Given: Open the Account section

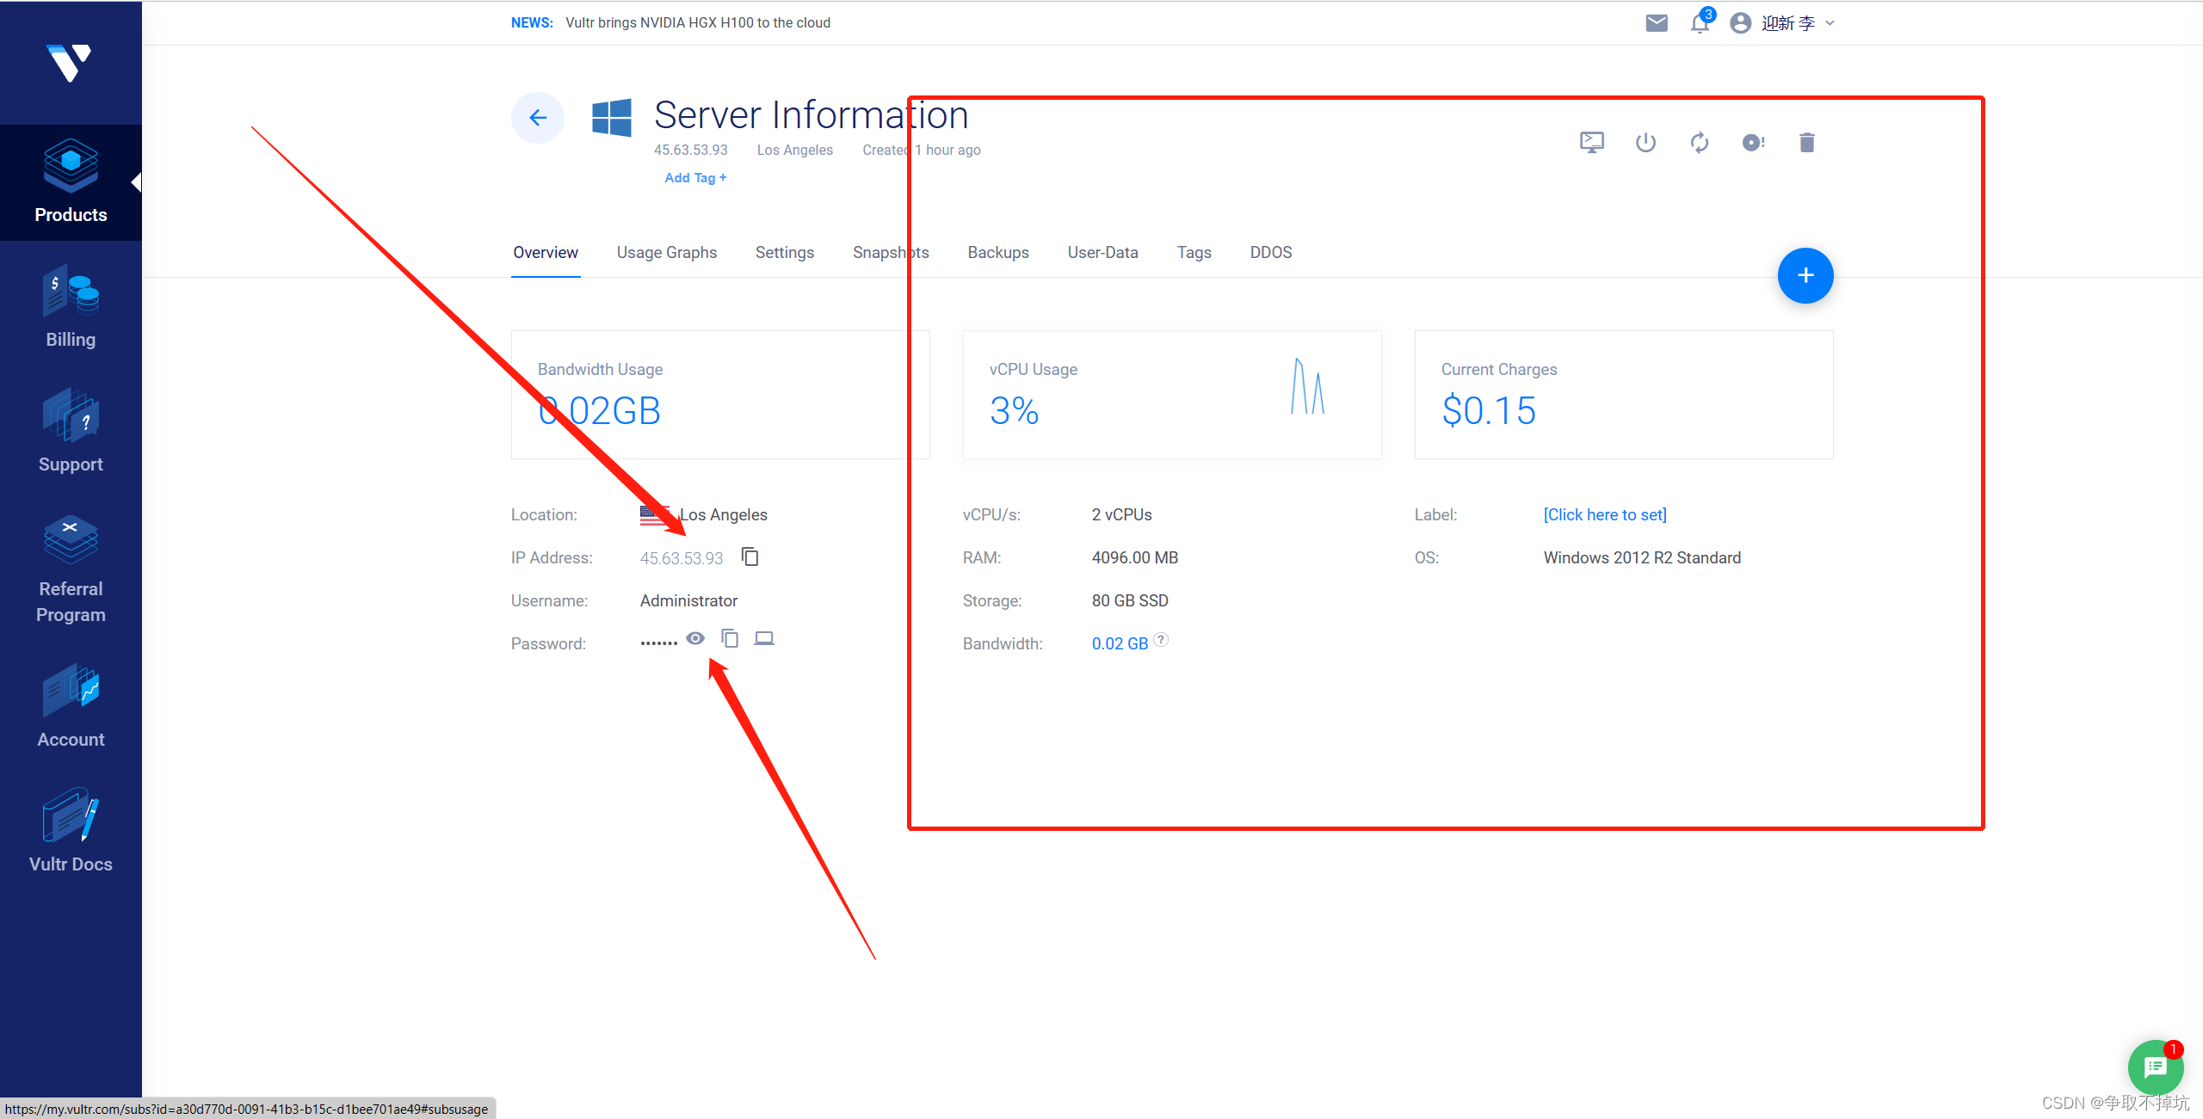Looking at the screenshot, I should [71, 707].
